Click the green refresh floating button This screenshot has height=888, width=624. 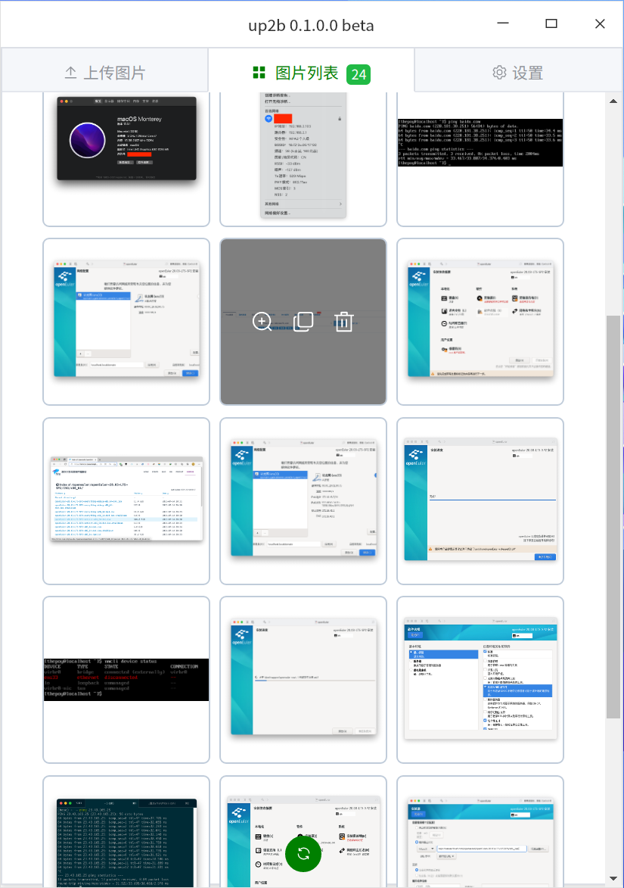pos(303,854)
